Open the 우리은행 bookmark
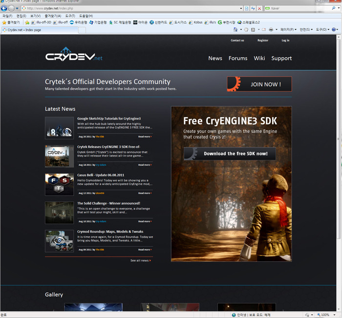 78,22
